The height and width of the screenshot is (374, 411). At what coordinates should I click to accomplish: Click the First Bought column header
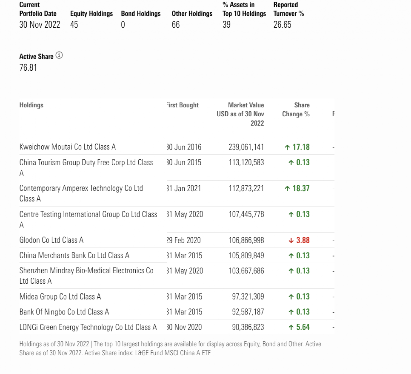183,105
